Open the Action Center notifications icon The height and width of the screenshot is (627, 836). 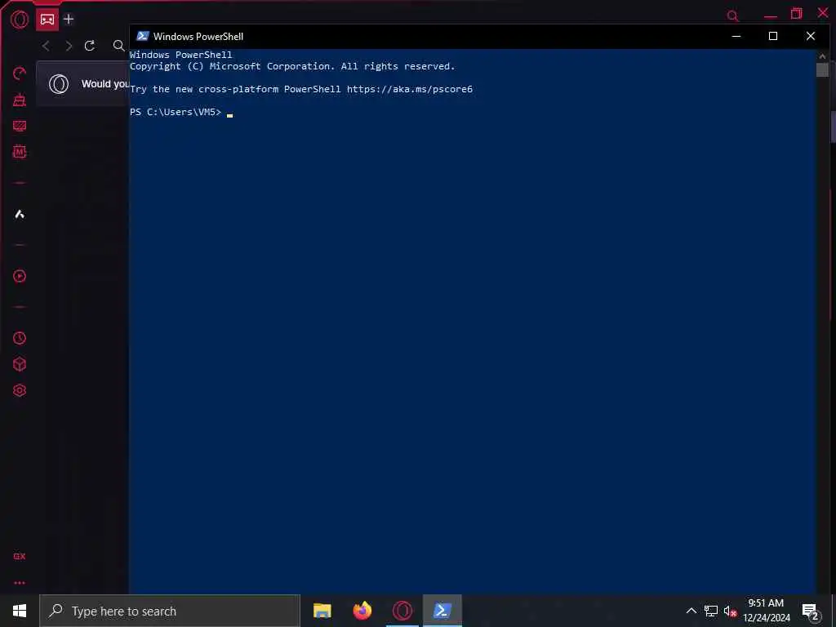tap(811, 611)
